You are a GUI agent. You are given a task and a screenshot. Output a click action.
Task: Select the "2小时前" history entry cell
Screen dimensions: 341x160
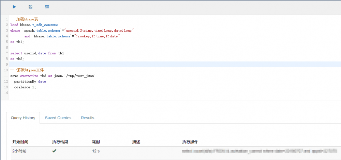(19, 151)
